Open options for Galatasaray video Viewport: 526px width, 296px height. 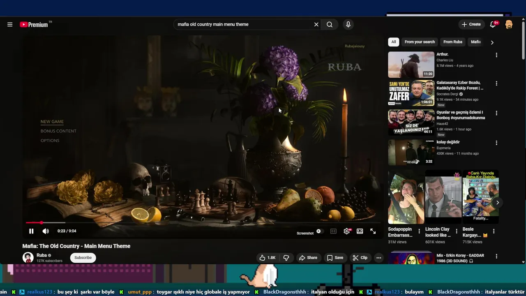(x=496, y=83)
